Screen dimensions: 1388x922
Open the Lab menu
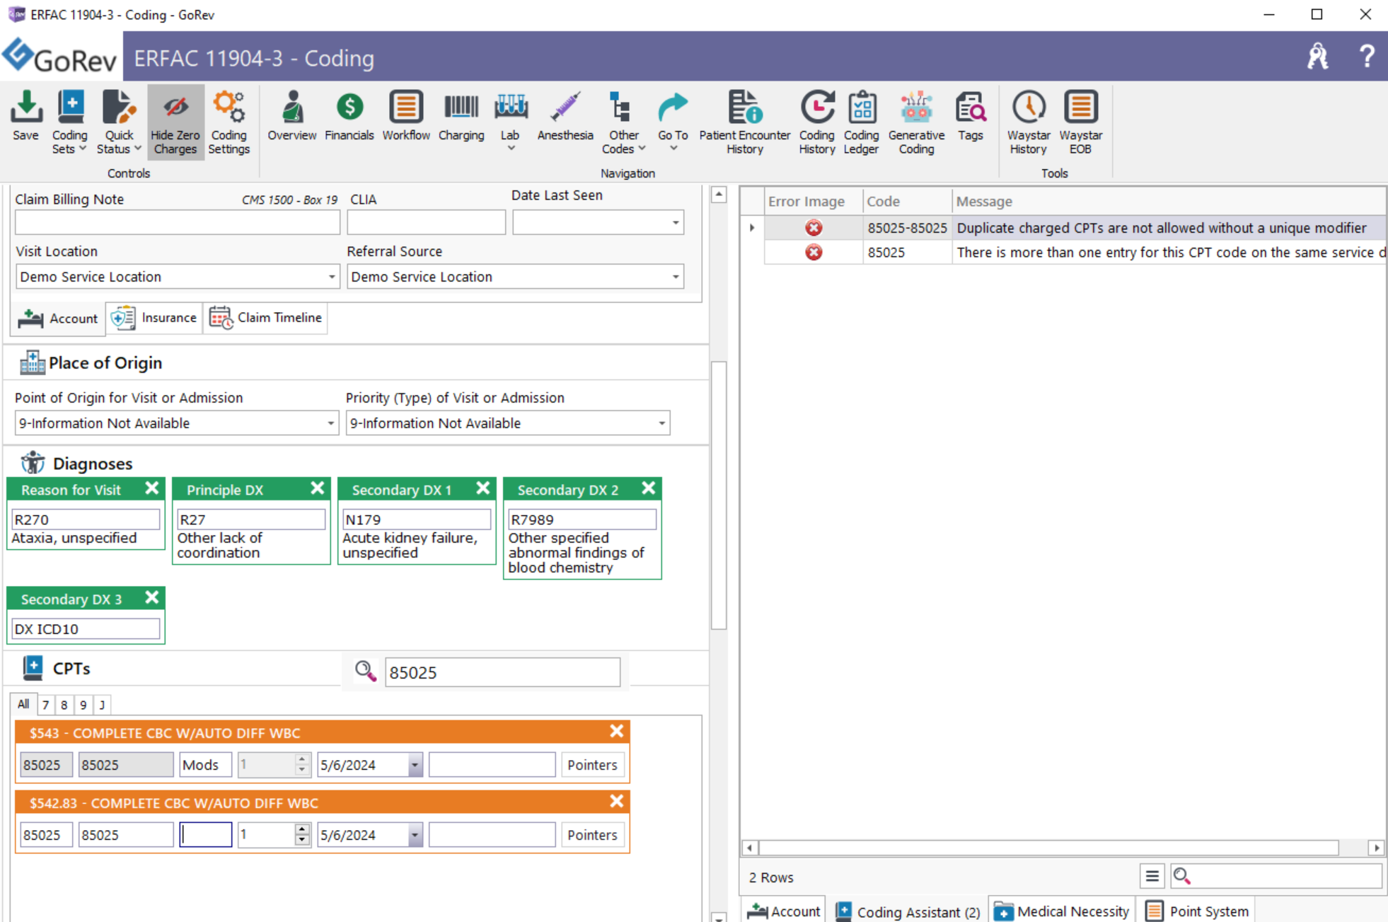click(x=510, y=121)
